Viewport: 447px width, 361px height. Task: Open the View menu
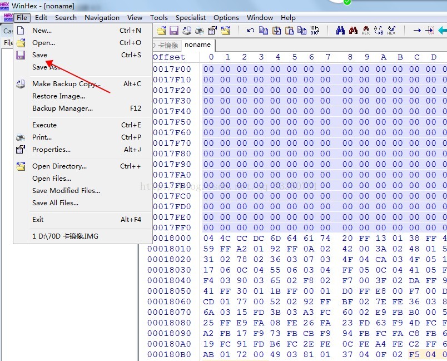coord(135,18)
